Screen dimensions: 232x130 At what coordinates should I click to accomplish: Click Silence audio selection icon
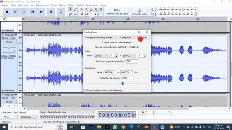click(x=87, y=14)
